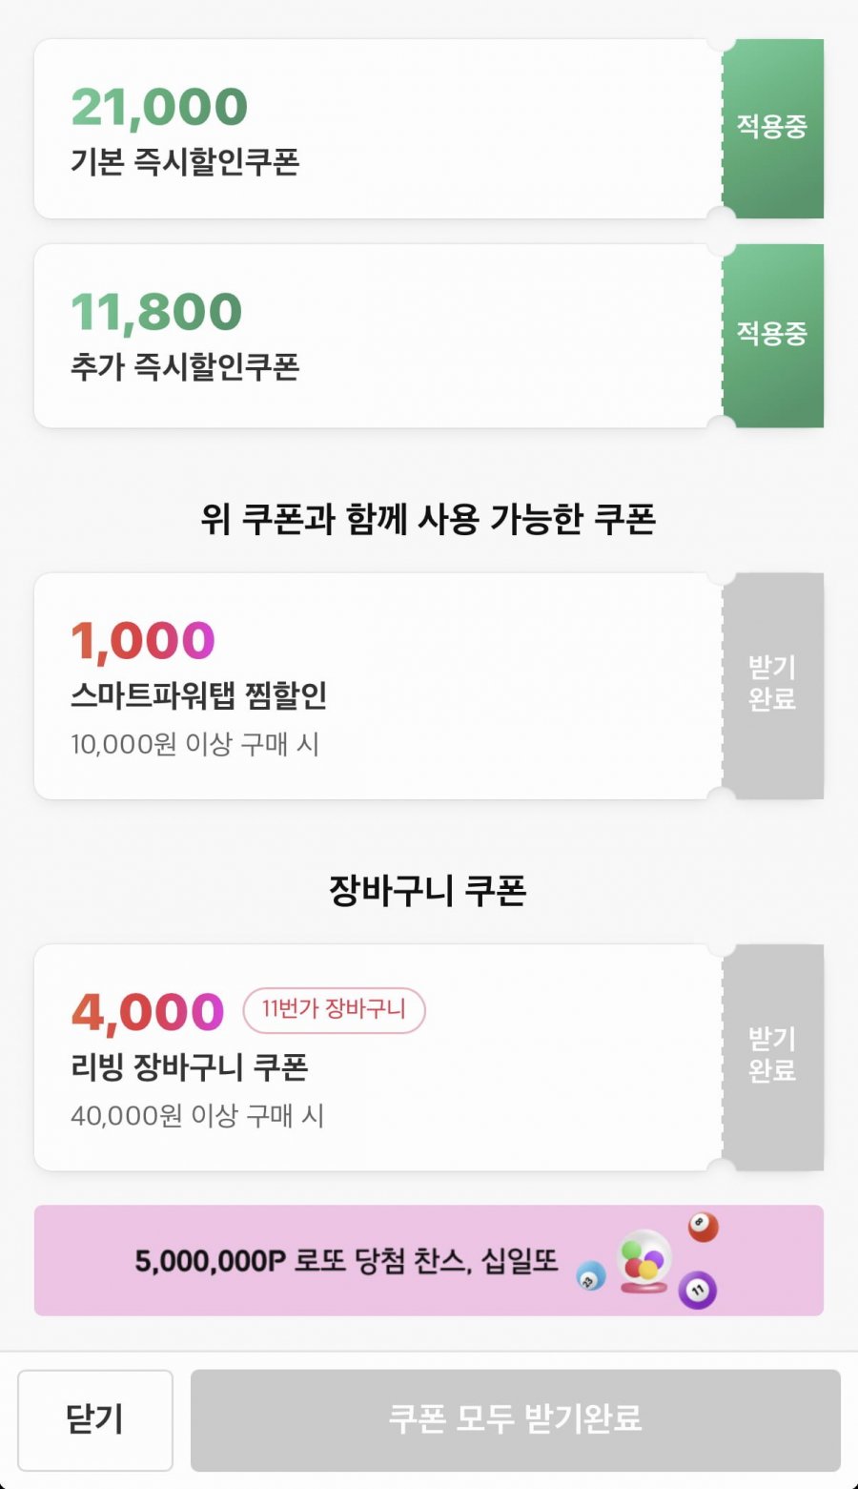Tap the 장바구니 쿠폰 section heading

click(x=428, y=890)
